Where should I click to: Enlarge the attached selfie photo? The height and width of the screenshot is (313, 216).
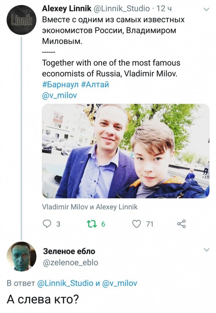click(x=126, y=151)
